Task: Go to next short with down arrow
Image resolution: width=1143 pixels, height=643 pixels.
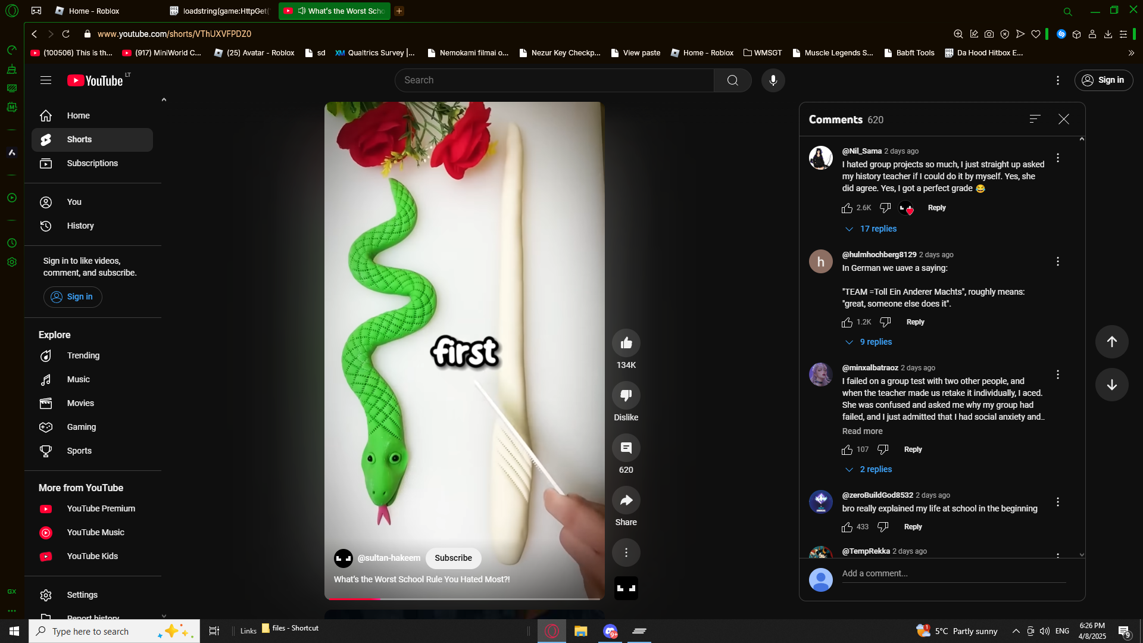Action: [1111, 385]
